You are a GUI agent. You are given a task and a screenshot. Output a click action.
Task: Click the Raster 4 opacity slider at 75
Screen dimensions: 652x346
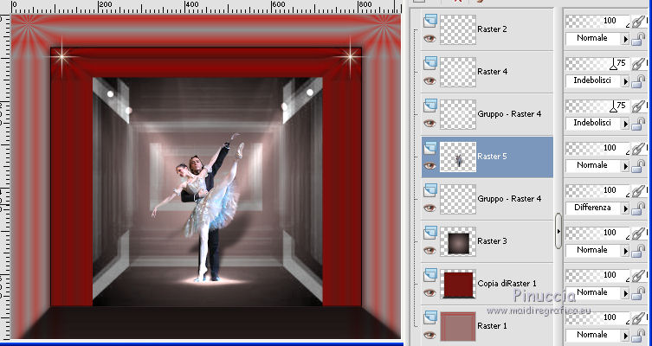tap(598, 63)
